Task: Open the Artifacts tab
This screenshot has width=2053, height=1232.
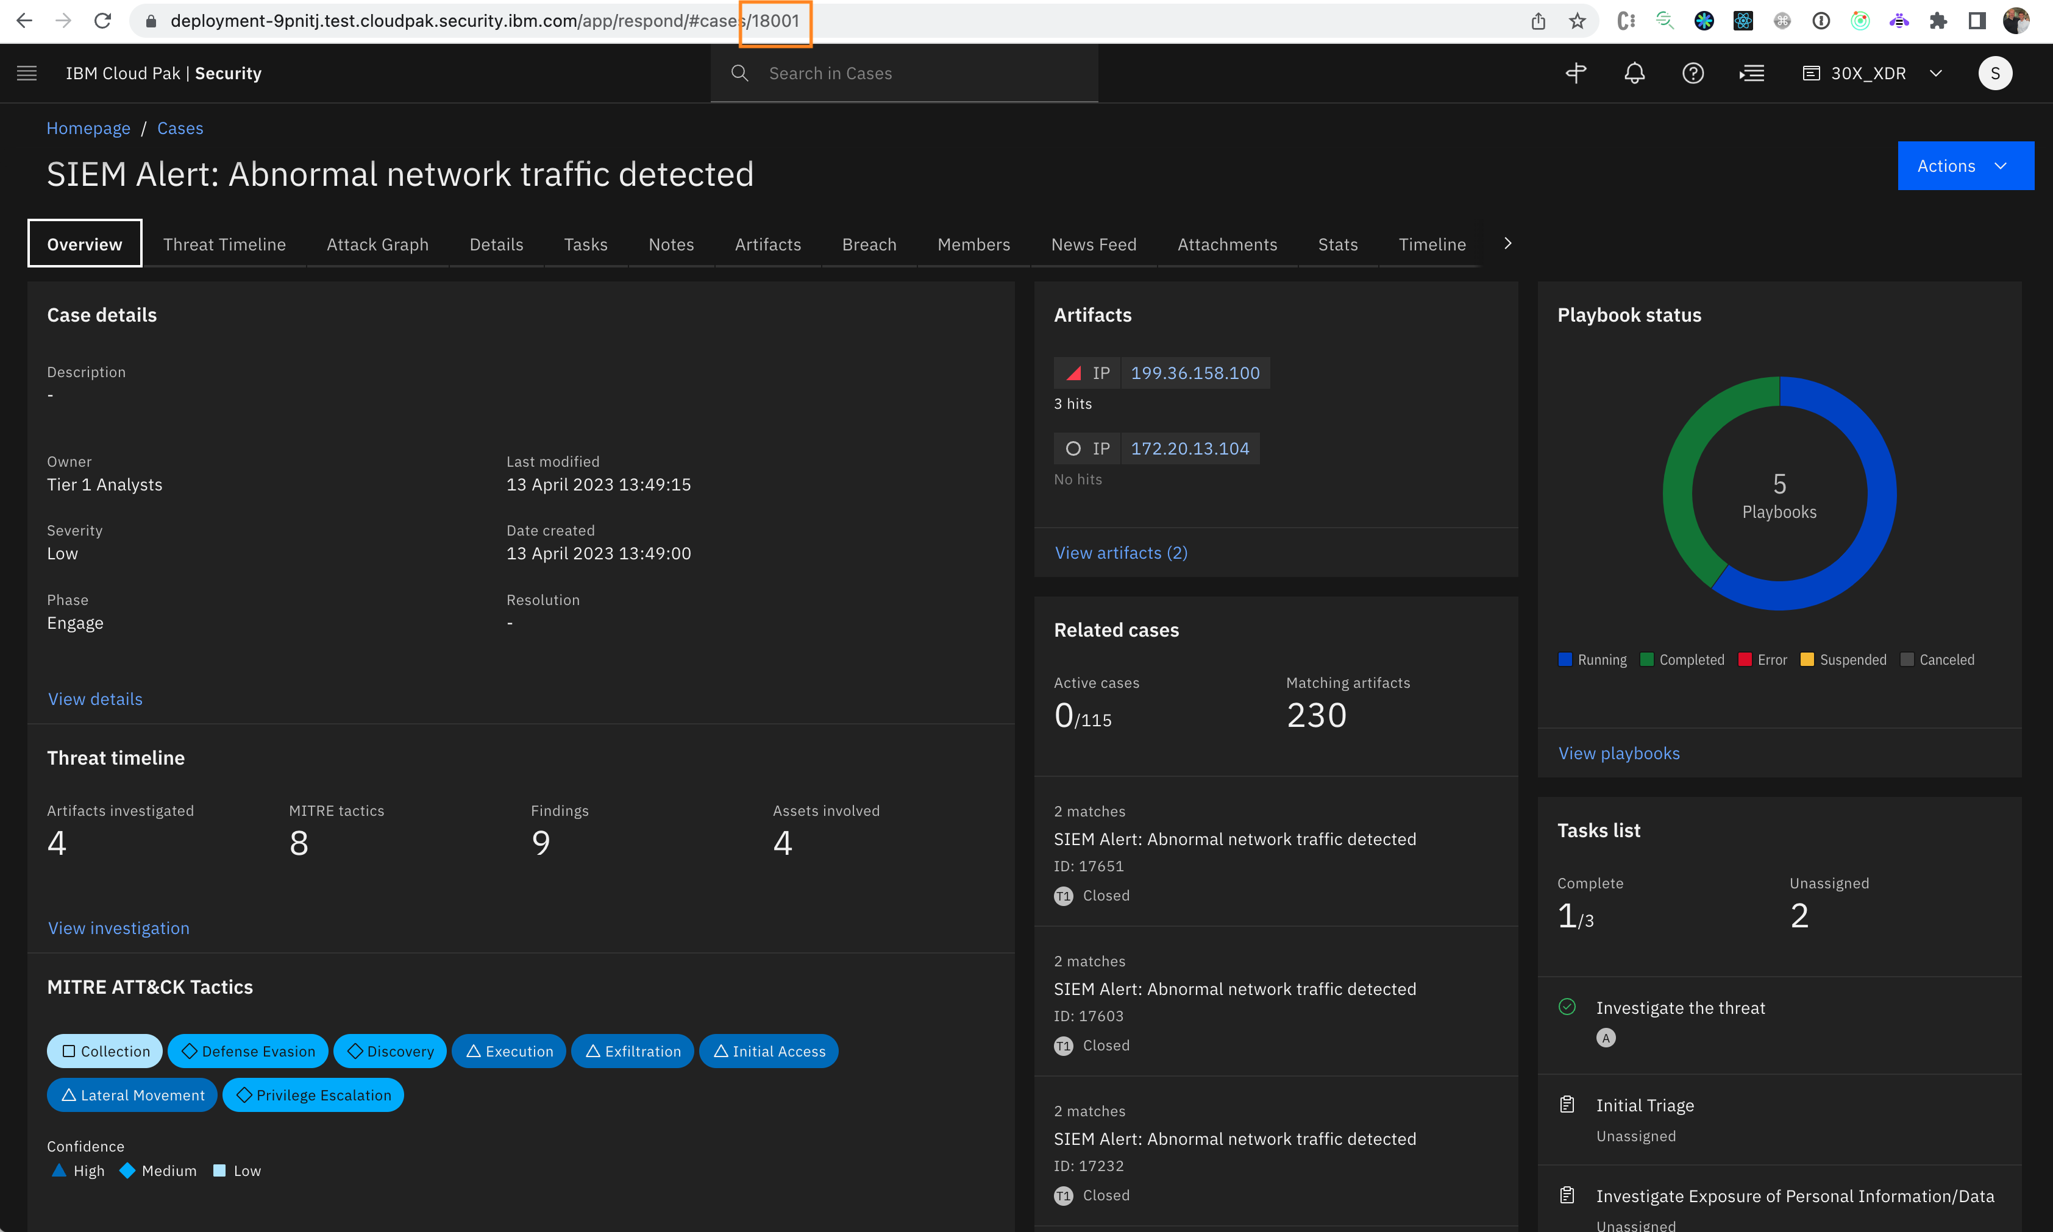Action: (767, 244)
